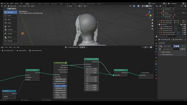This screenshot has width=187, height=105.
Task: Open the 3D viewport Object menu
Action: (32, 6)
